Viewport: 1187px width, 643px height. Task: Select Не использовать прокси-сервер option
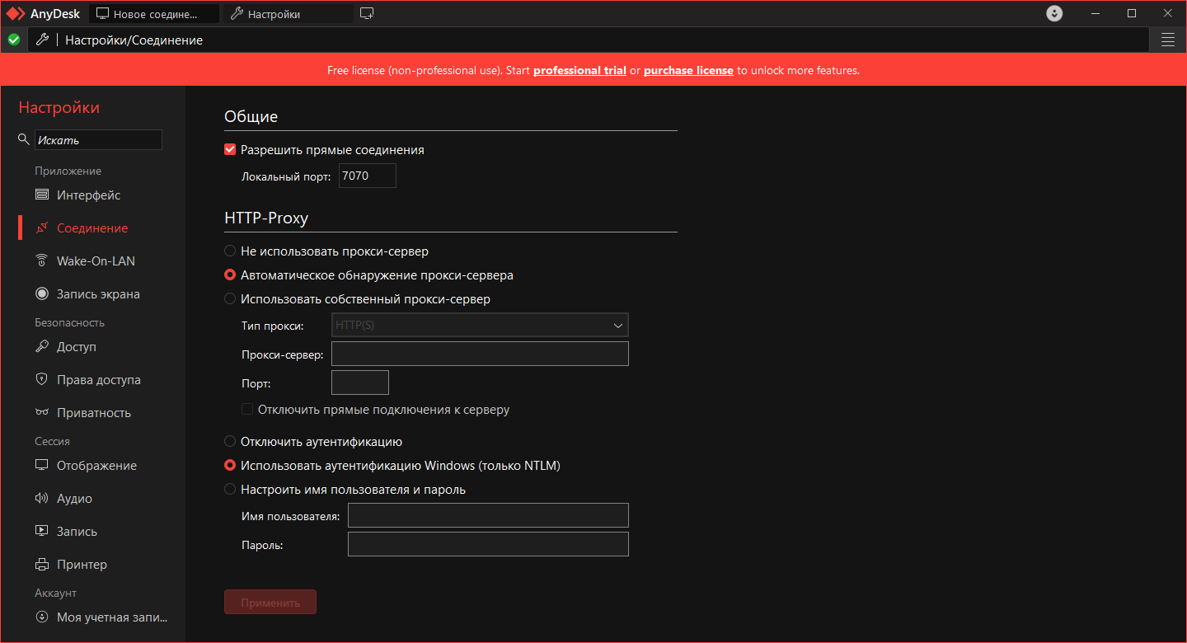[230, 251]
